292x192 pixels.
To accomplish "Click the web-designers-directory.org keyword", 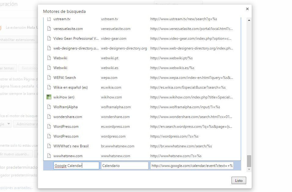I will [x=124, y=48].
